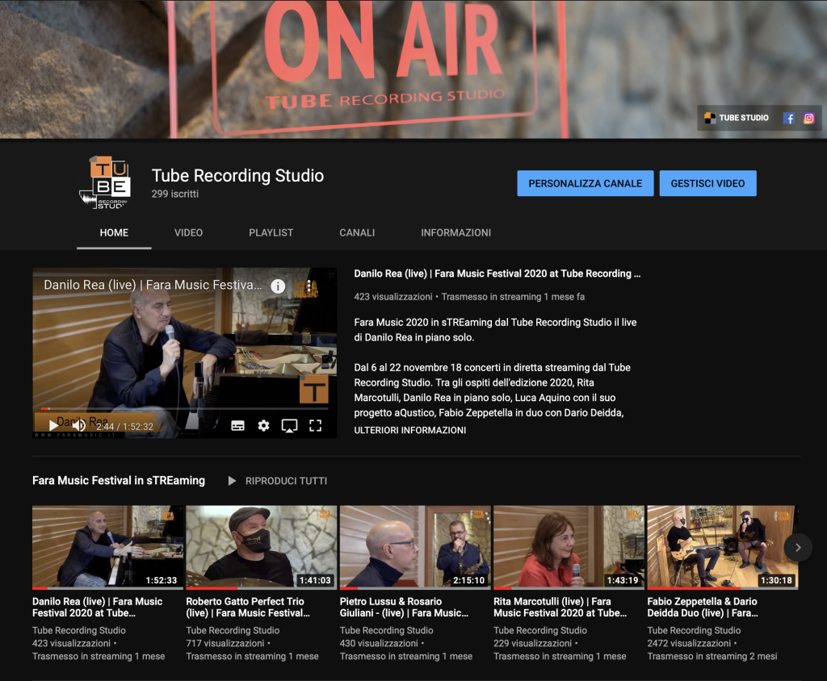Image resolution: width=827 pixels, height=681 pixels.
Task: Open the featured video title beside the player
Action: coord(497,274)
